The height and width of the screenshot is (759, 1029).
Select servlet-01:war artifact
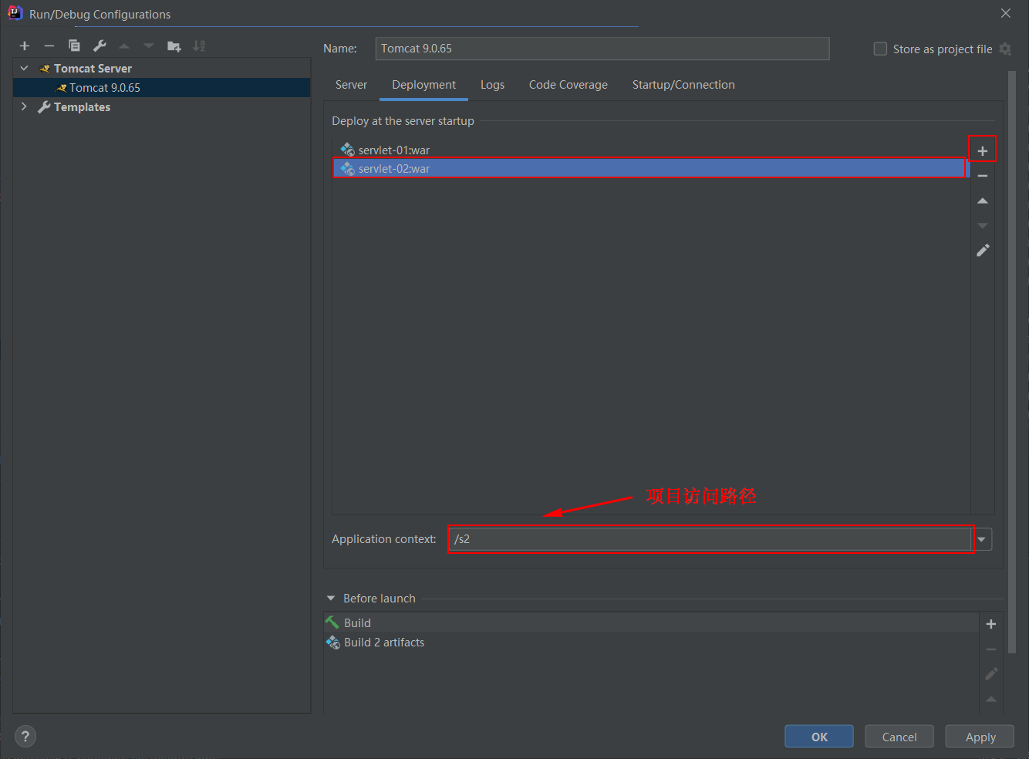(652, 150)
